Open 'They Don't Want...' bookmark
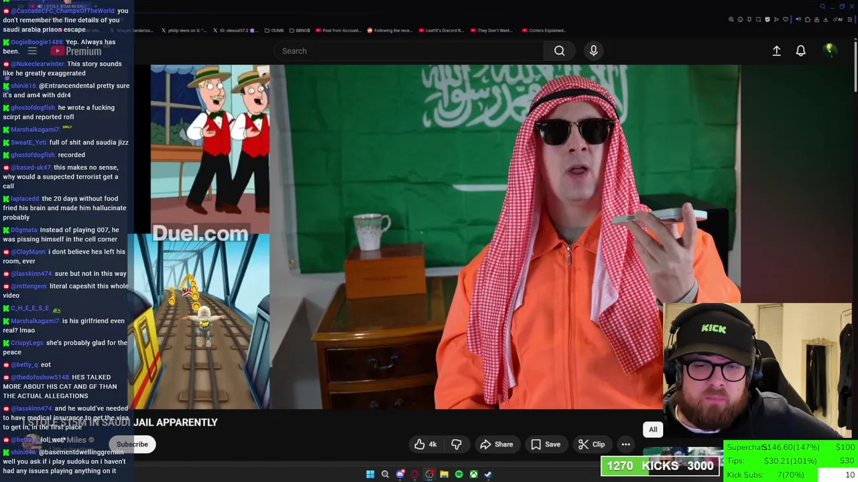 tap(491, 30)
